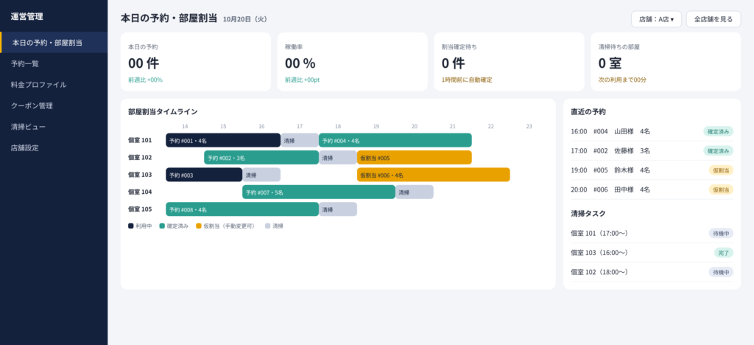The image size is (754, 345).
Task: Click the 前週比 +00pt text
Action: coord(302,80)
